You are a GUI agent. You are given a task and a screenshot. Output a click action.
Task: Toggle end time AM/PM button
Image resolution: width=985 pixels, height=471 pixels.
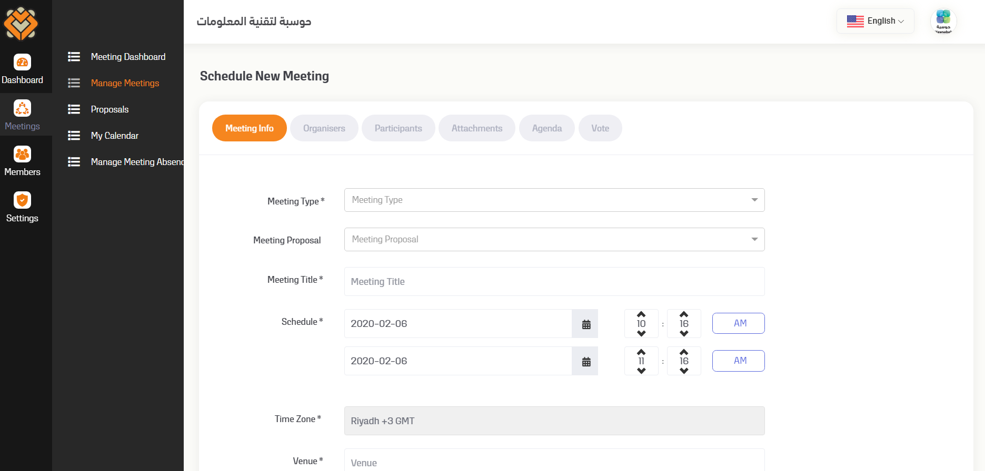tap(738, 361)
